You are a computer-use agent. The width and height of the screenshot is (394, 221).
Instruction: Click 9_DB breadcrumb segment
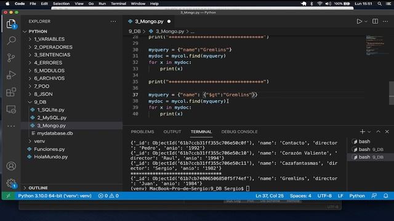pos(134,31)
